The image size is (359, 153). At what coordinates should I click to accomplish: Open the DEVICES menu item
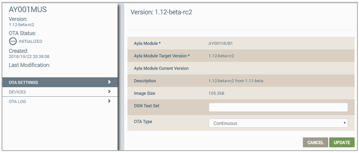pos(60,92)
